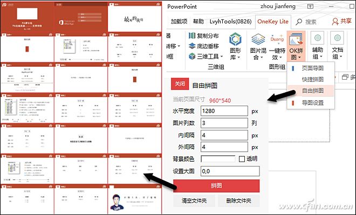Image resolution: width=356 pixels, height=215 pixels.
Task: Choose 快捷拼图 from the menu
Action: pyautogui.click(x=311, y=79)
